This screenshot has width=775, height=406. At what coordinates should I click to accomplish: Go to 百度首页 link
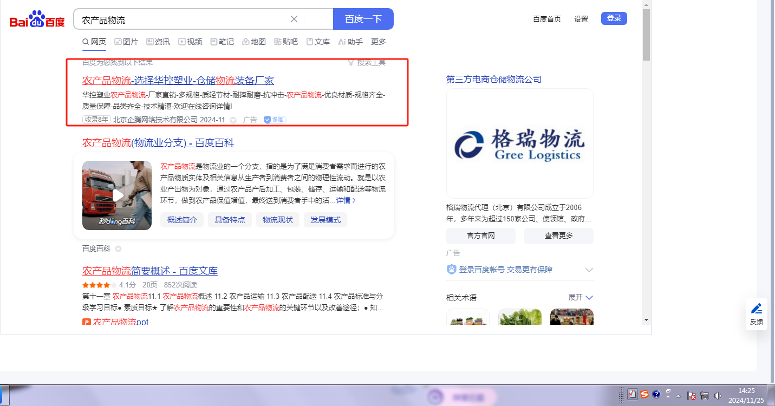[x=547, y=19]
